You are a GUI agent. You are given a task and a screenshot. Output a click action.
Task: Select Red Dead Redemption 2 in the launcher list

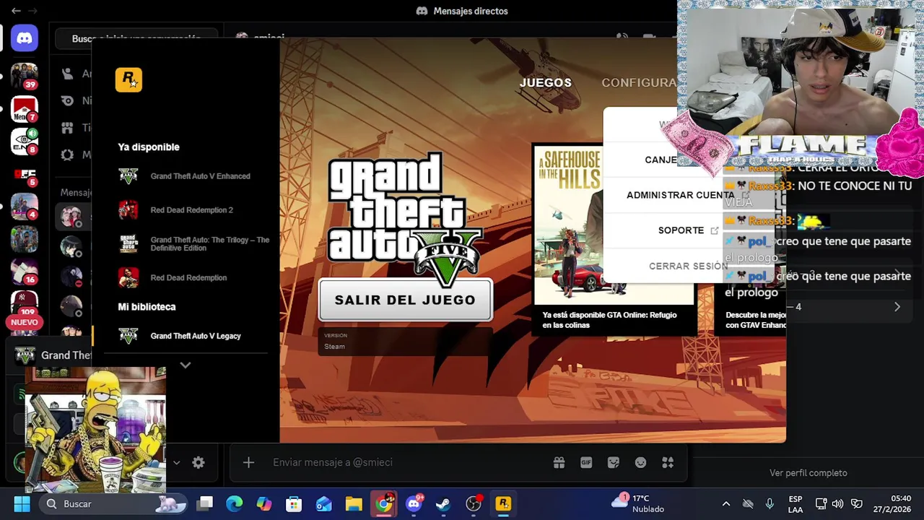pos(176,210)
